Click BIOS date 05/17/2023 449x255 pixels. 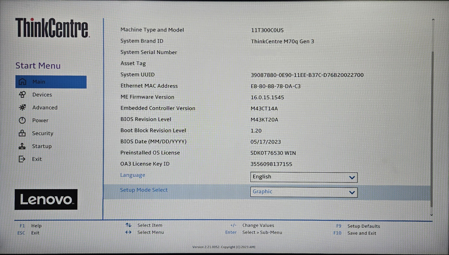(x=266, y=142)
